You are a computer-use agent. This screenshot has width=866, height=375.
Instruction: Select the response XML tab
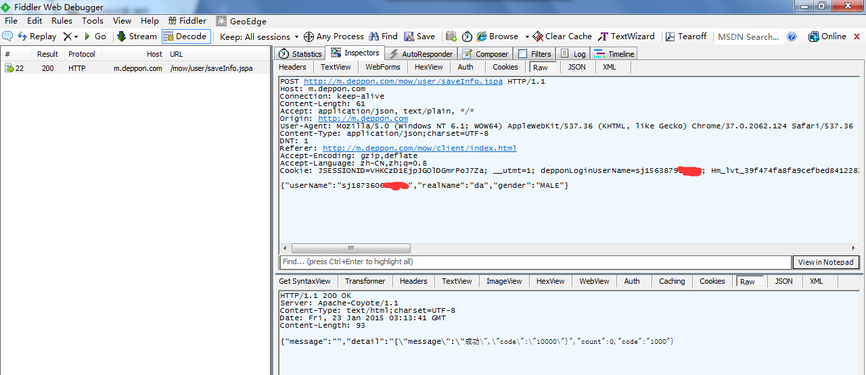pyautogui.click(x=817, y=281)
